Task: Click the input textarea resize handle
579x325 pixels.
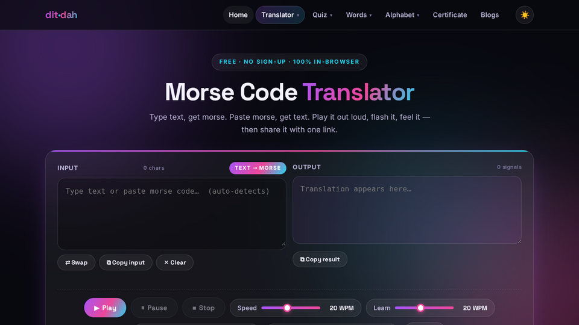Action: 283,244
